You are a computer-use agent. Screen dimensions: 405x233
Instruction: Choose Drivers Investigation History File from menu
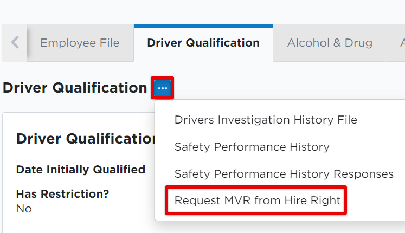click(265, 120)
